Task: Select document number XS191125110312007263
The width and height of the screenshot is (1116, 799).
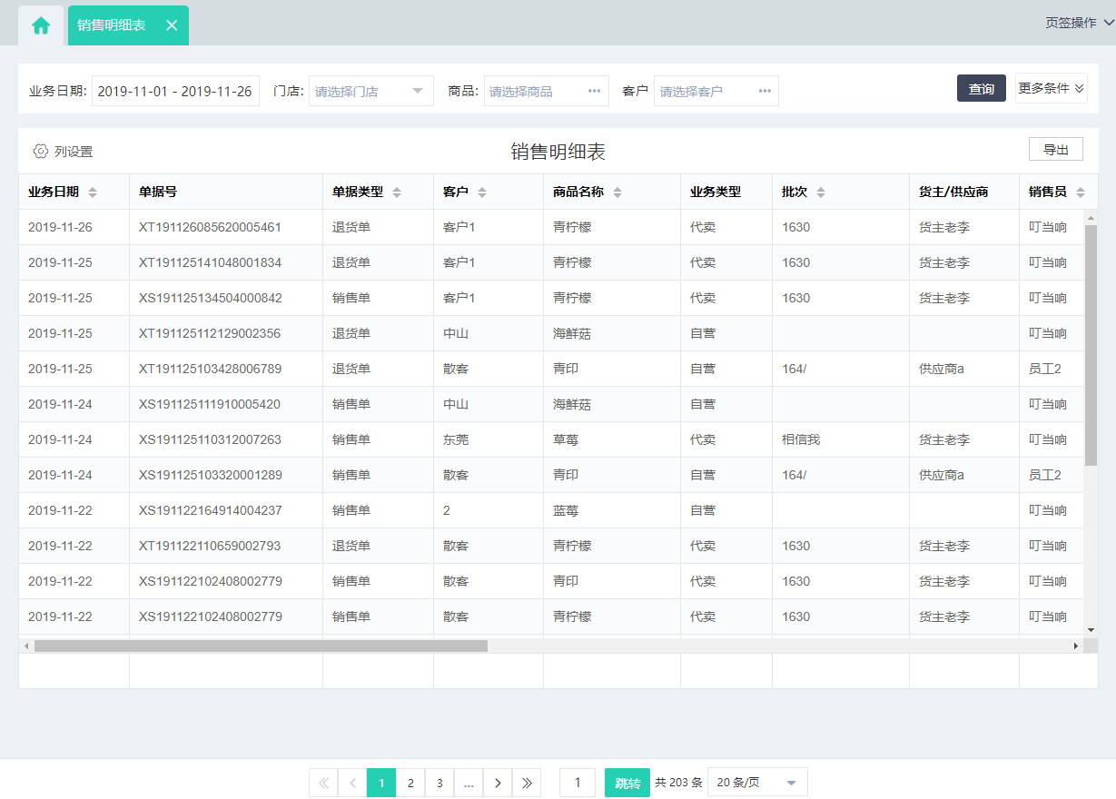Action: click(x=210, y=439)
